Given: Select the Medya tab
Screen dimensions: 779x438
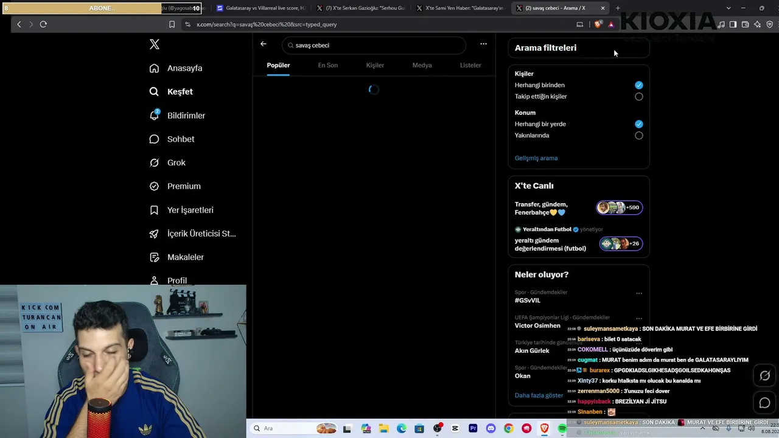Looking at the screenshot, I should [422, 65].
